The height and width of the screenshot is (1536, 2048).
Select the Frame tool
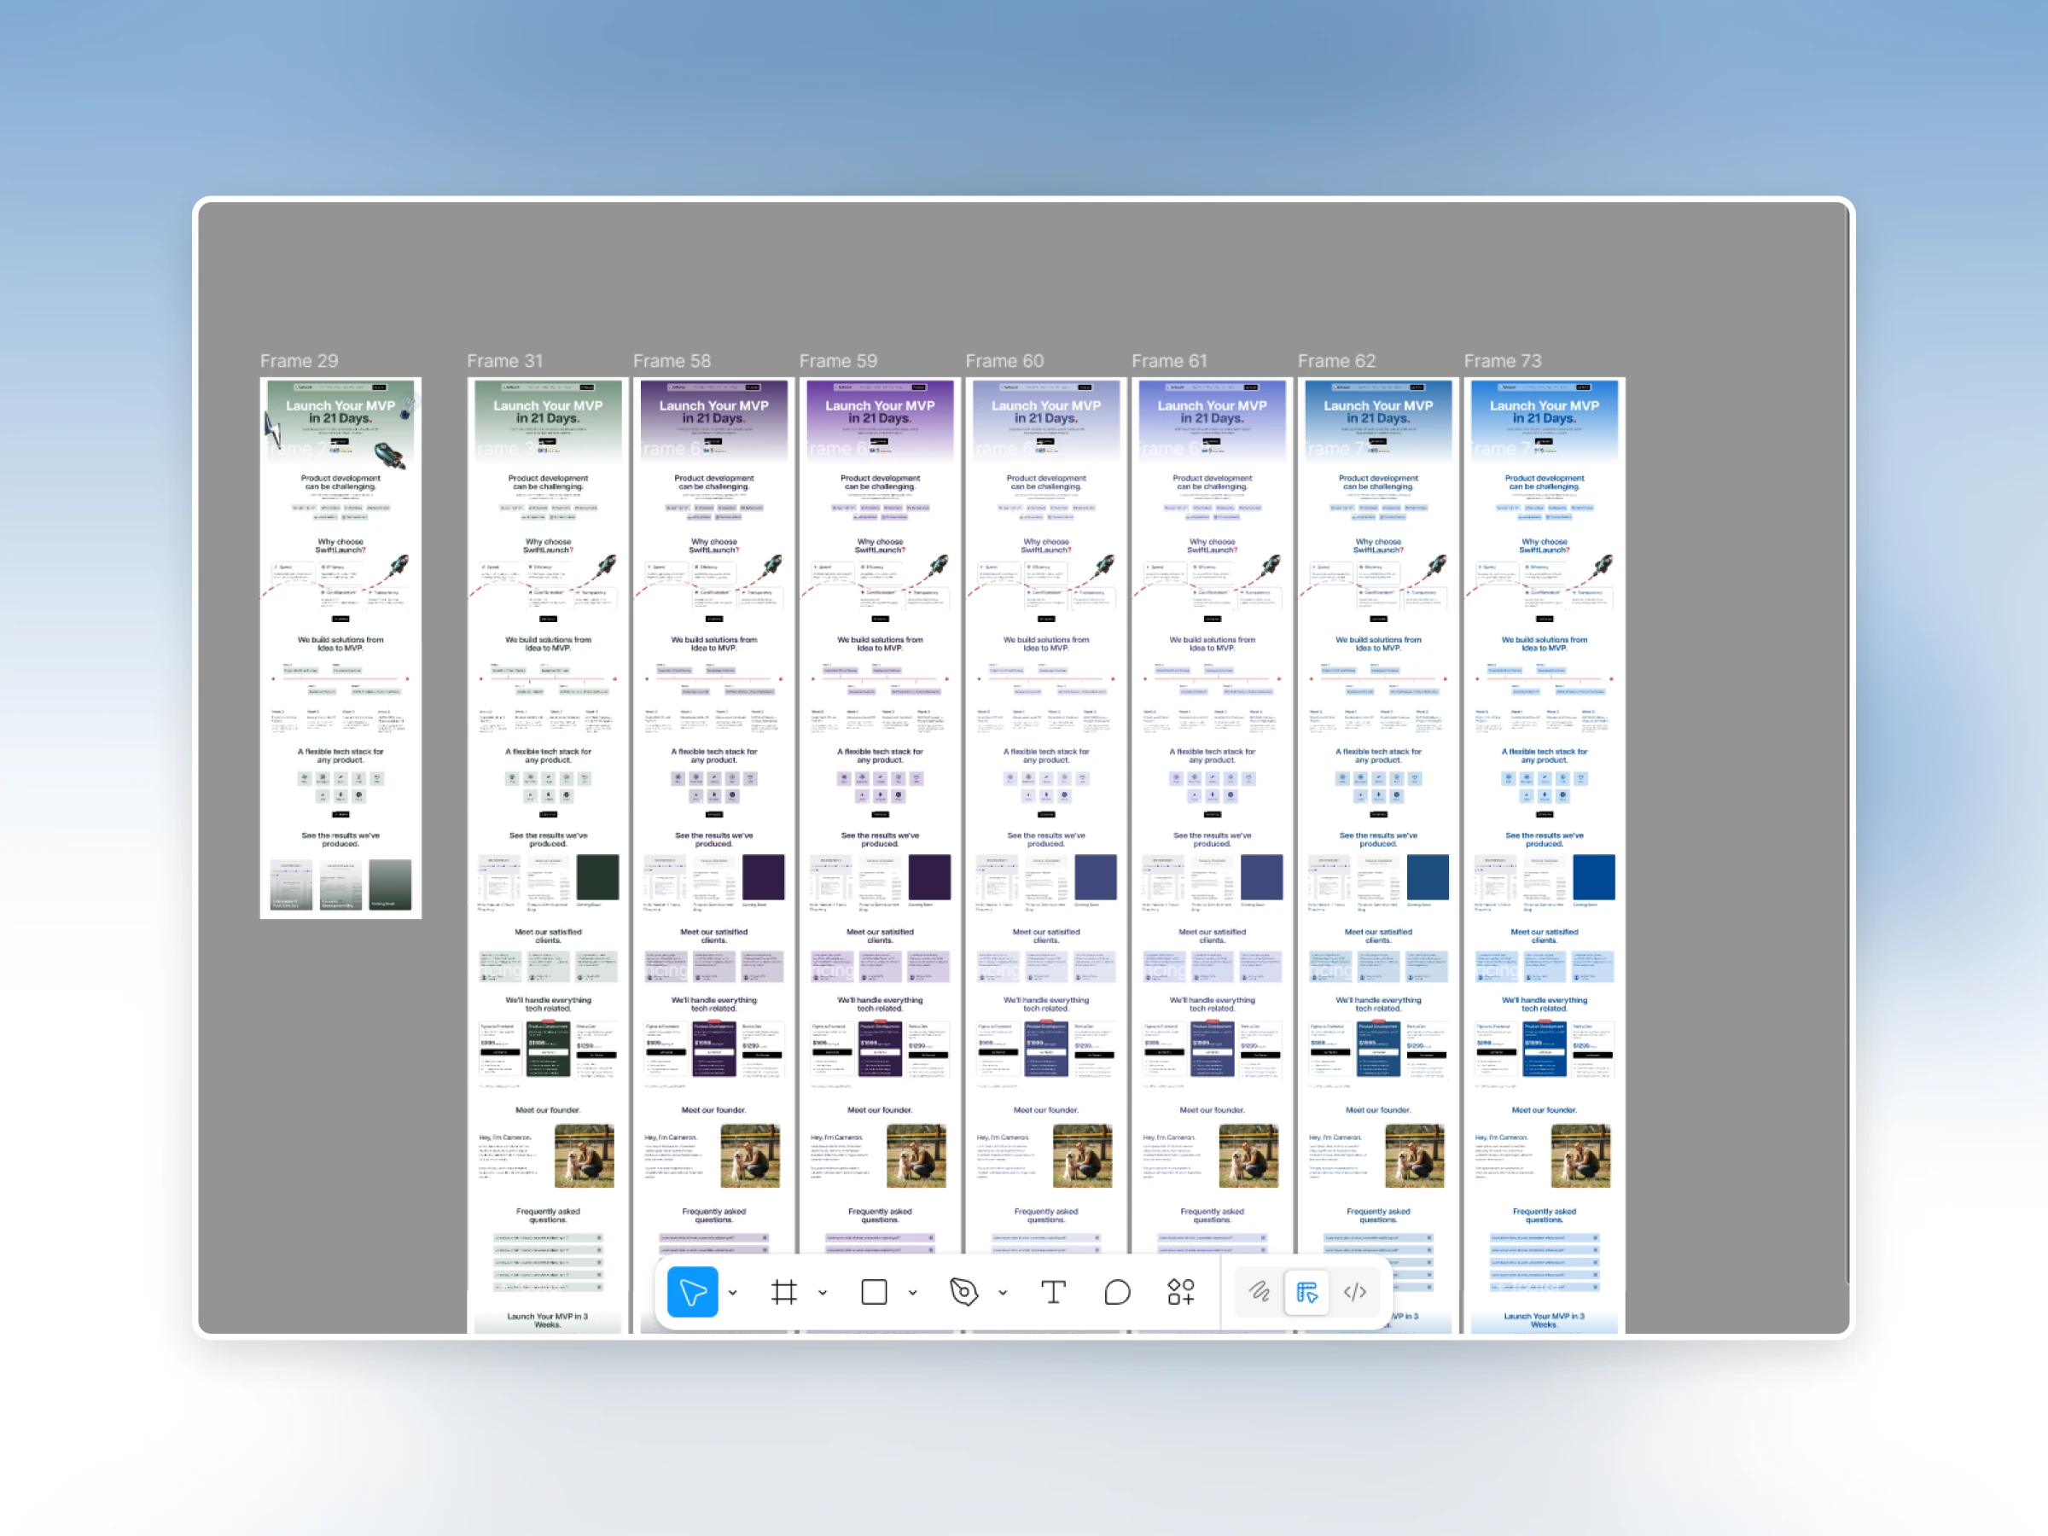pos(783,1292)
